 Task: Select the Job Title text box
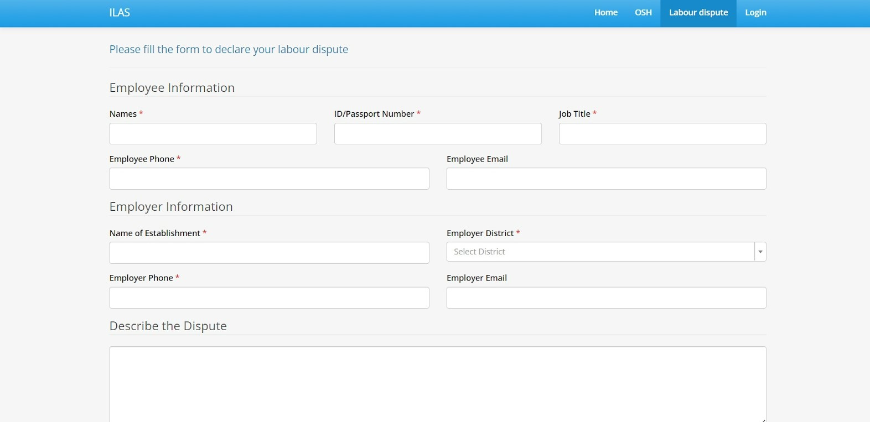pyautogui.click(x=662, y=134)
